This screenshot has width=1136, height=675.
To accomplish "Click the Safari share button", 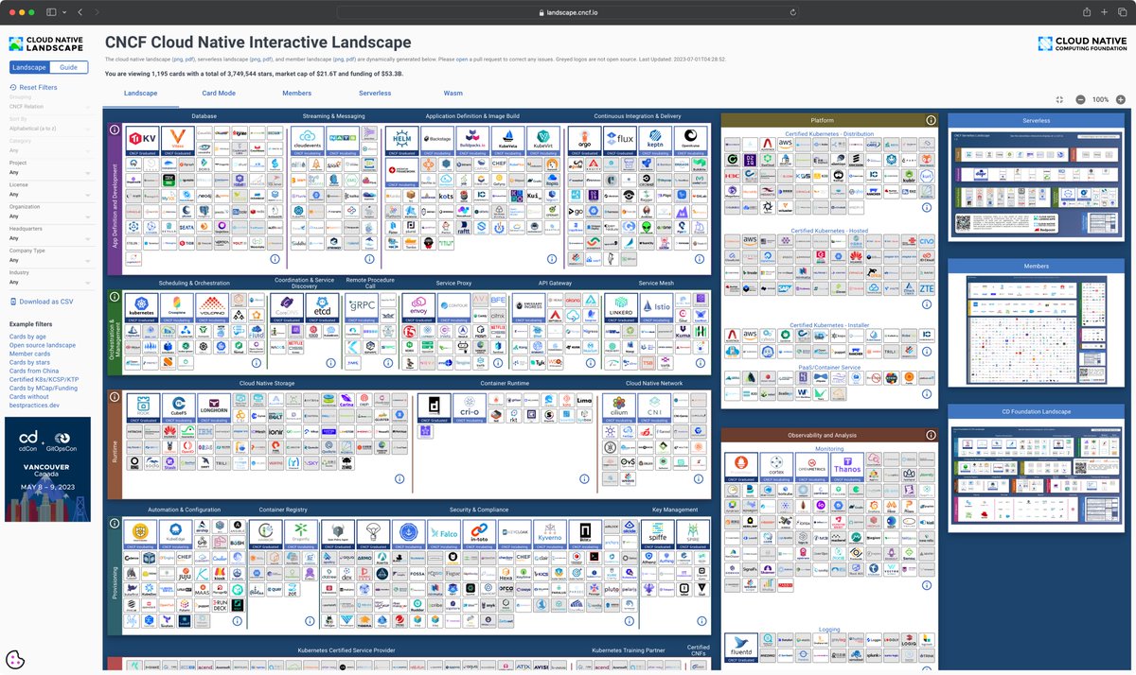I will pyautogui.click(x=1086, y=12).
